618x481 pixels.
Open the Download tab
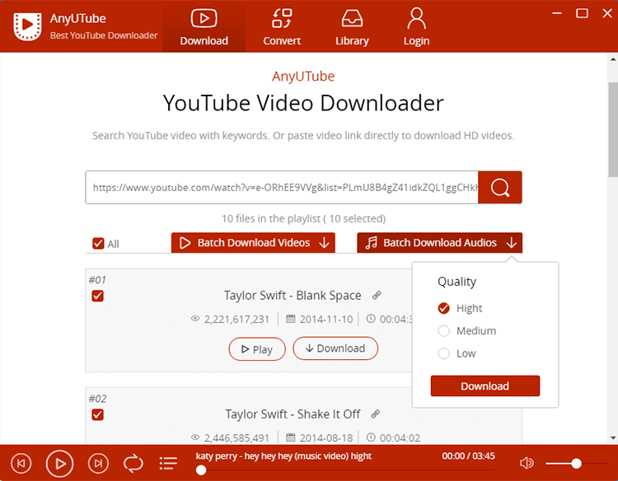204,27
